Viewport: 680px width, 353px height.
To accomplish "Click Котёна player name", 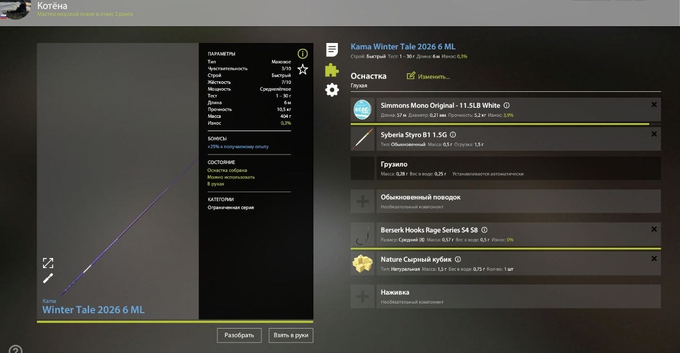I will coord(52,6).
